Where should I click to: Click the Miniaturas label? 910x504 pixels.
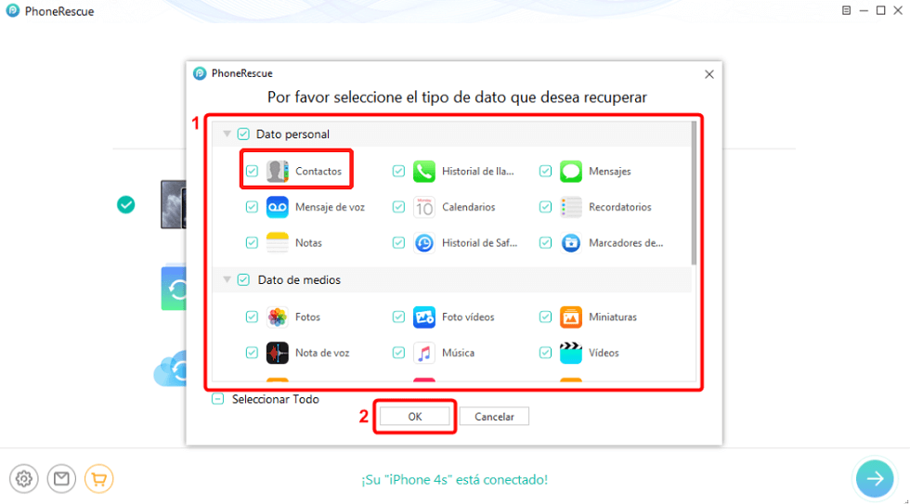(612, 317)
